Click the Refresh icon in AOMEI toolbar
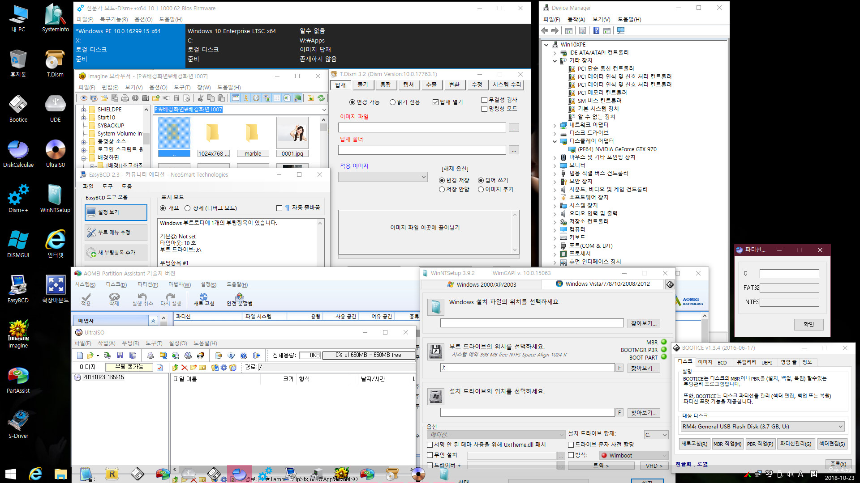The width and height of the screenshot is (860, 483). pyautogui.click(x=204, y=299)
